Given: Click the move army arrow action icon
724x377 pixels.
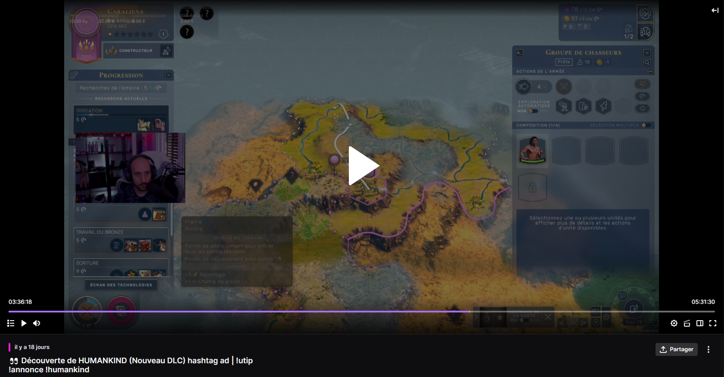Looking at the screenshot, I should [x=523, y=87].
